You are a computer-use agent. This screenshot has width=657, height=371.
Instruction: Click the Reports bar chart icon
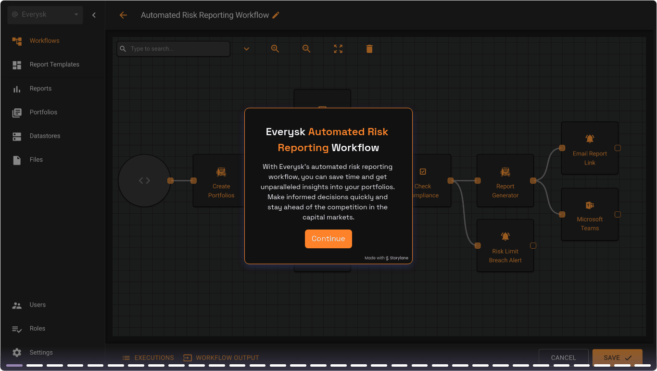pyautogui.click(x=17, y=89)
